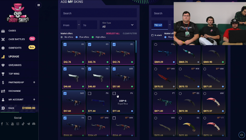Check the USP-S Royal Blue $77.44 checkbox

(x=114, y=93)
